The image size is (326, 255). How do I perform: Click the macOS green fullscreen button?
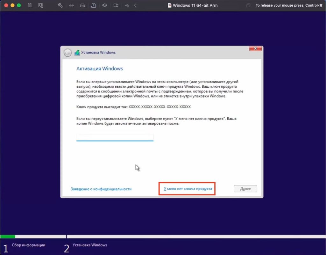pyautogui.click(x=19, y=5)
